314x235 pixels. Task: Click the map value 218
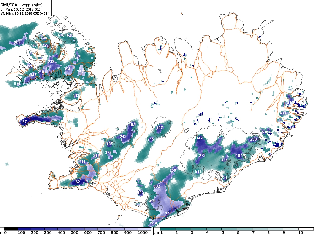tap(41, 72)
